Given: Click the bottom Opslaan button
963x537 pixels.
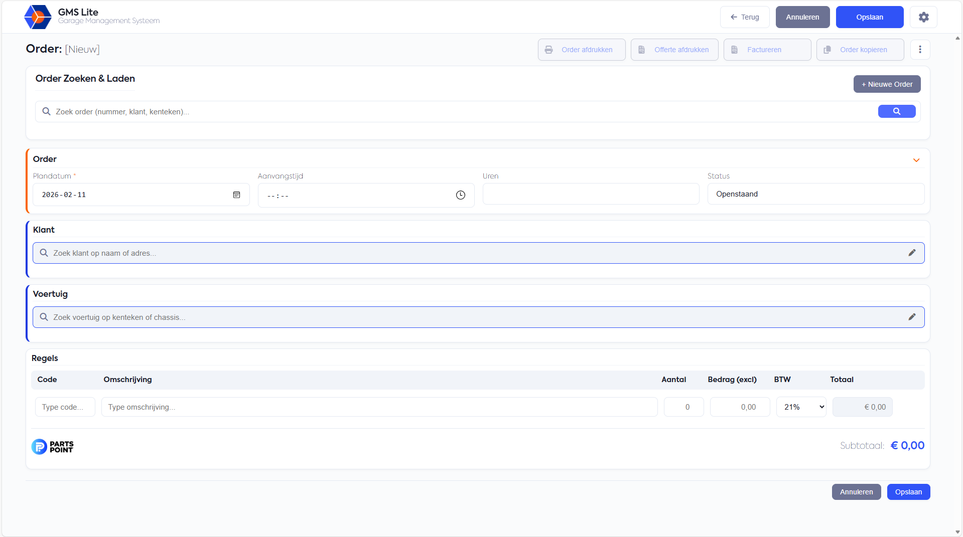Looking at the screenshot, I should click(908, 492).
